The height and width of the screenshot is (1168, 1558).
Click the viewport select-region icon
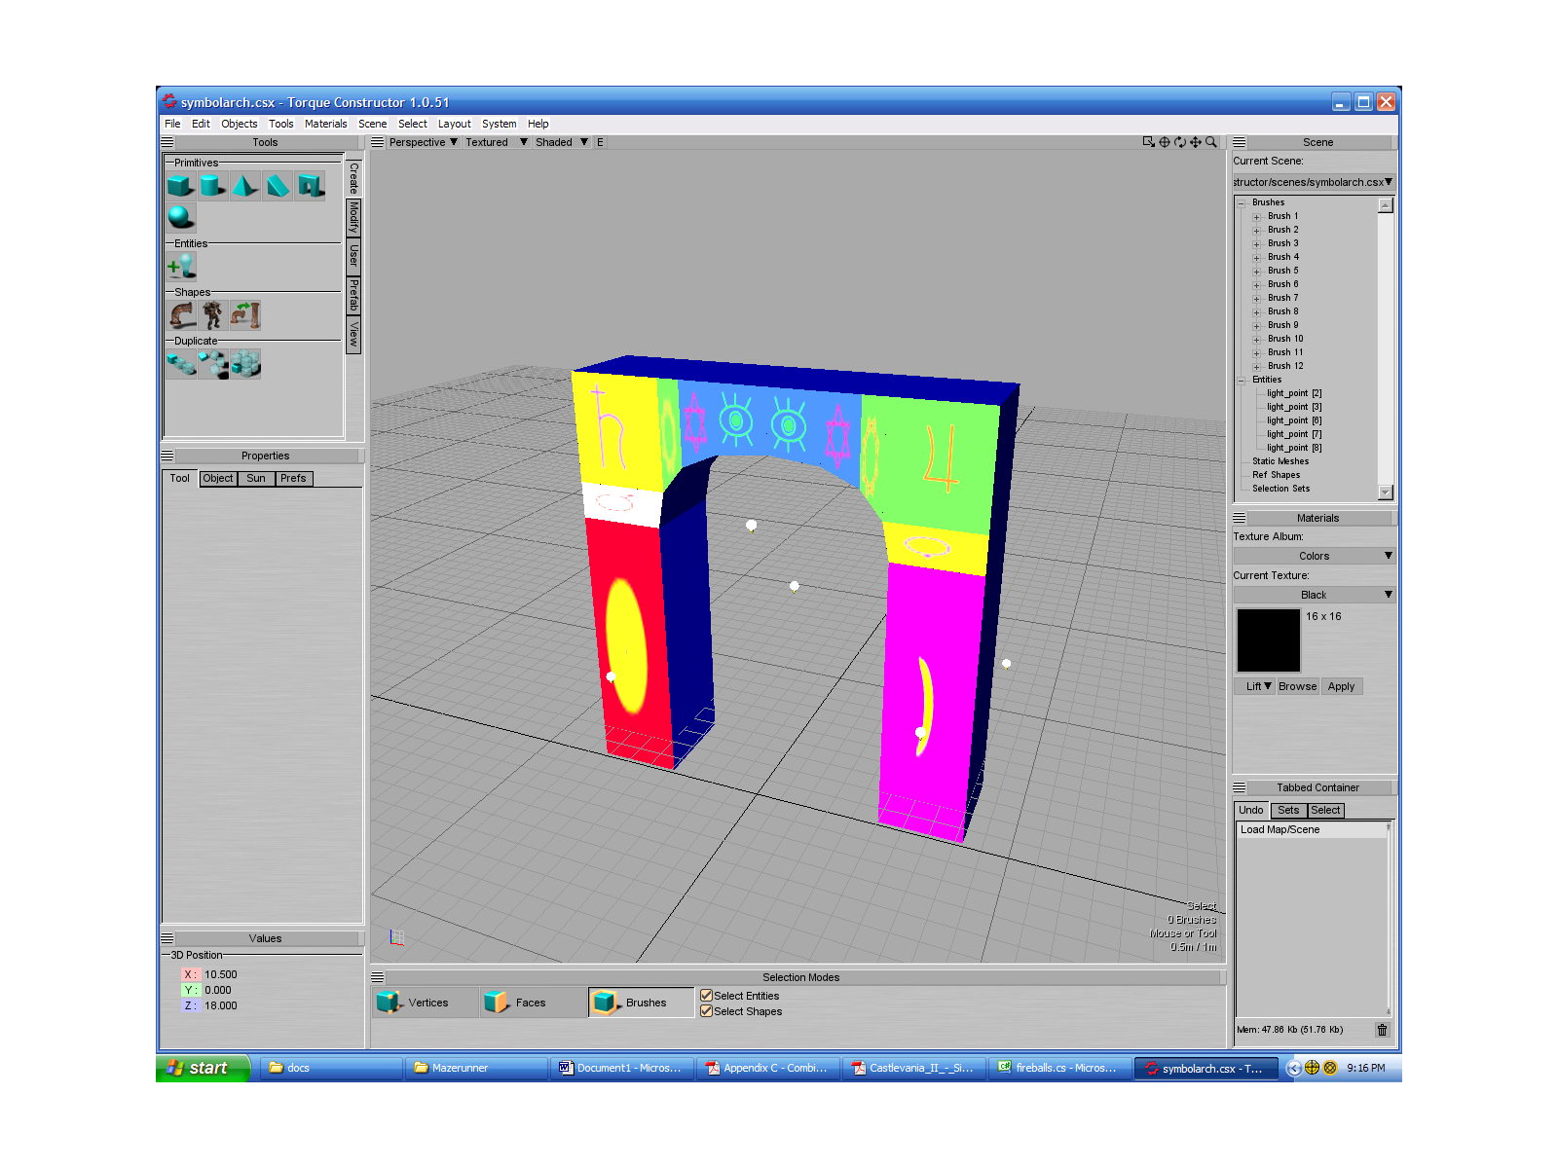(1149, 142)
